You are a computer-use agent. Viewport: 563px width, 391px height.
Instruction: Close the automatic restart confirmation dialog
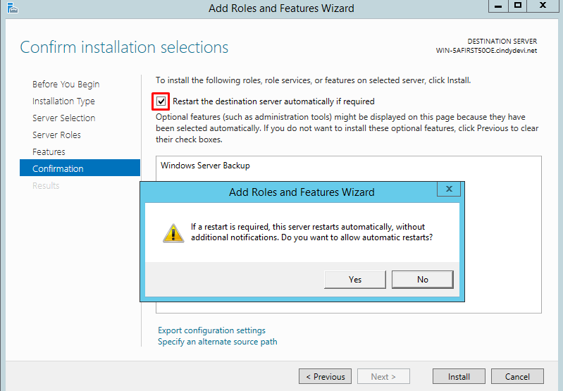(x=449, y=189)
